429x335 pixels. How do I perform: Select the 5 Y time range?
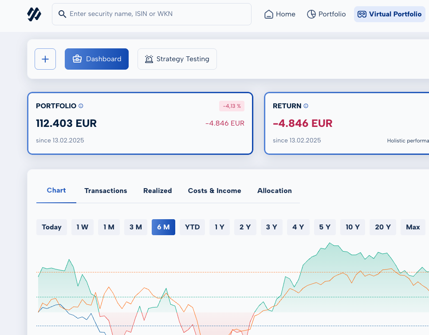325,227
